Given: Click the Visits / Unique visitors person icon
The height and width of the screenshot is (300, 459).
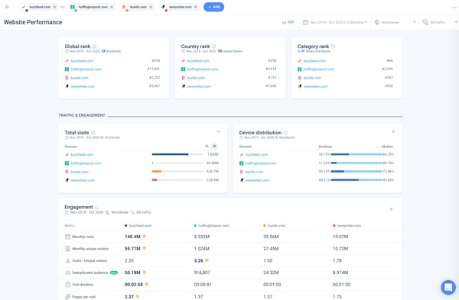Looking at the screenshot, I should pos(67,260).
